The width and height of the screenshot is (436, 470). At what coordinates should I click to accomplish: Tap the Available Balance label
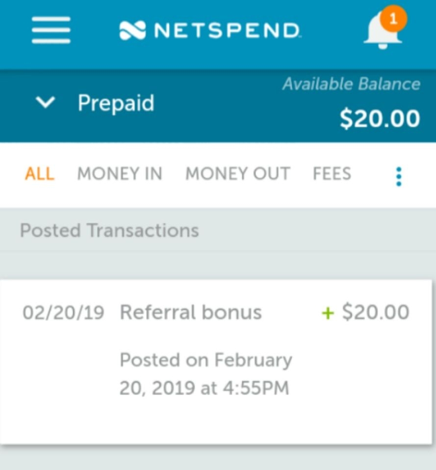(351, 84)
